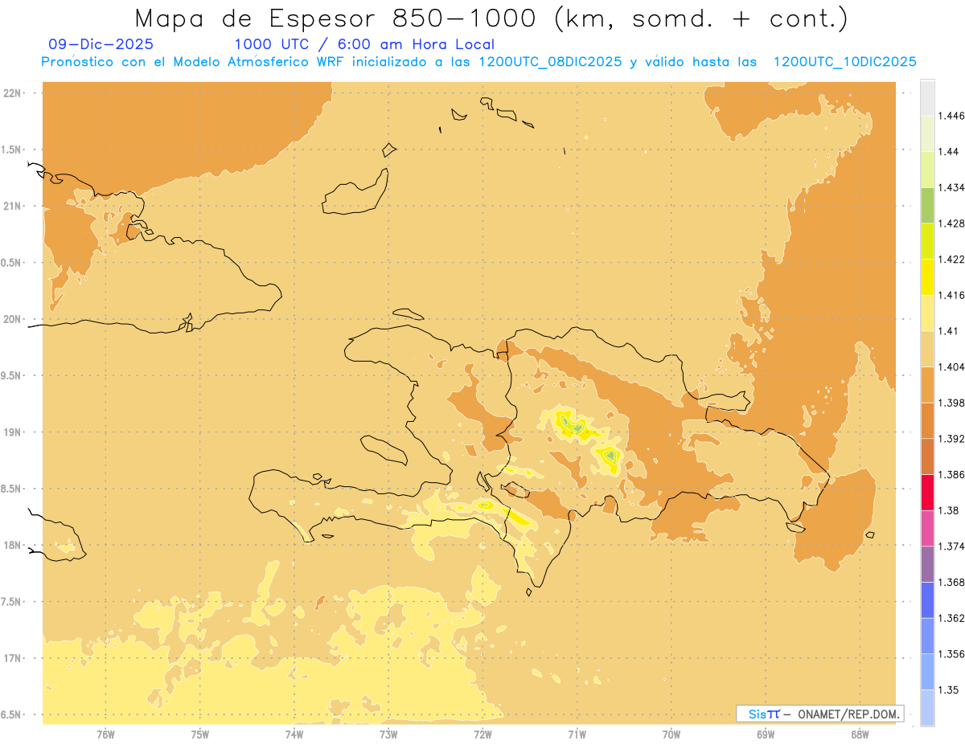965x745 pixels.
Task: Click the '1000 UTC / 6:00 am Hora Local' text
Action: 364,44
